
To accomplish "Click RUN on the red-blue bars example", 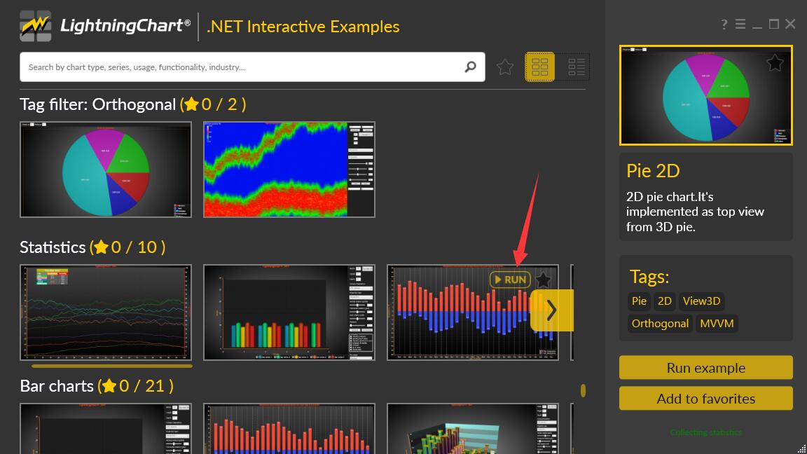I will tap(510, 280).
